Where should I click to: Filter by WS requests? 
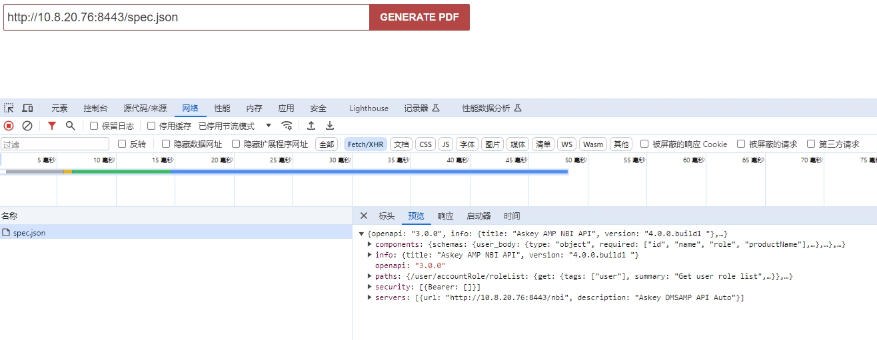pyautogui.click(x=566, y=144)
